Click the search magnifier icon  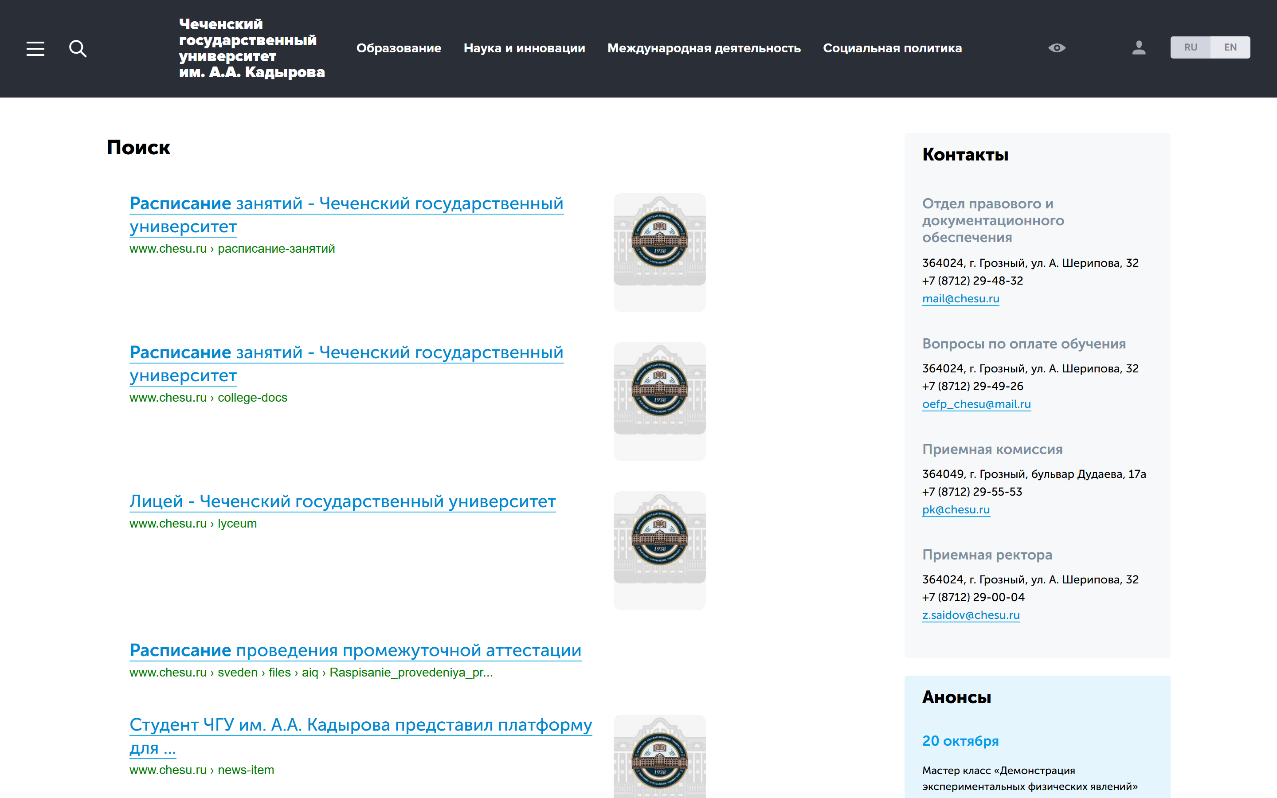click(x=78, y=49)
